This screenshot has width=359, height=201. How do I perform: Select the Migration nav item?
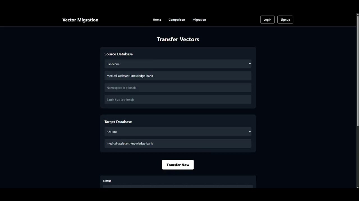199,20
